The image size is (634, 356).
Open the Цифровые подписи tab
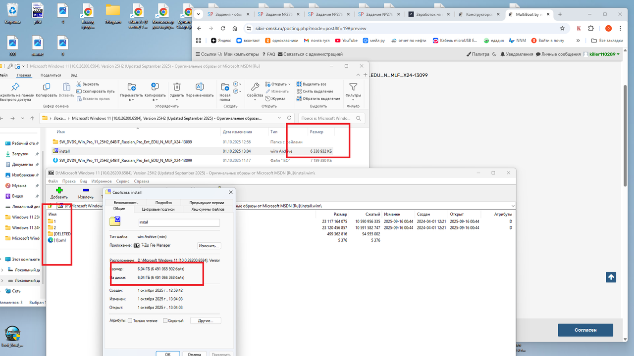coord(158,209)
